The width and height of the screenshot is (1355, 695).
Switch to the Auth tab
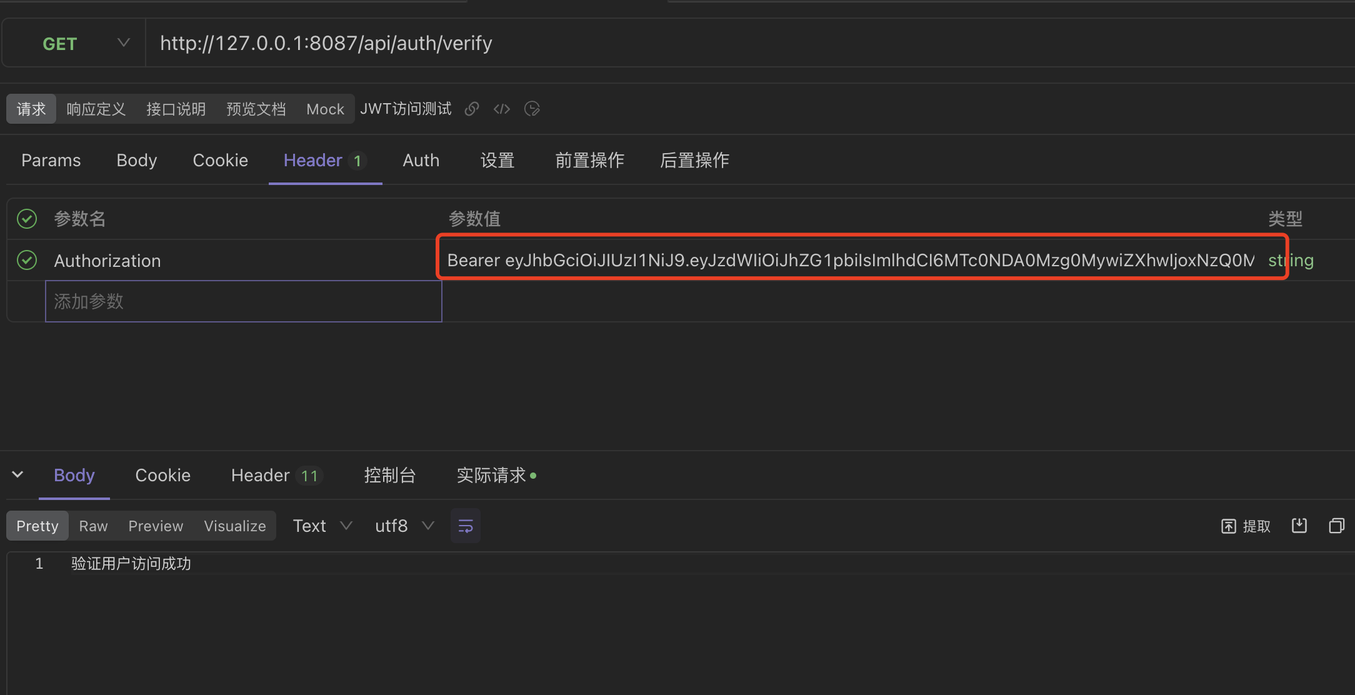tap(421, 161)
